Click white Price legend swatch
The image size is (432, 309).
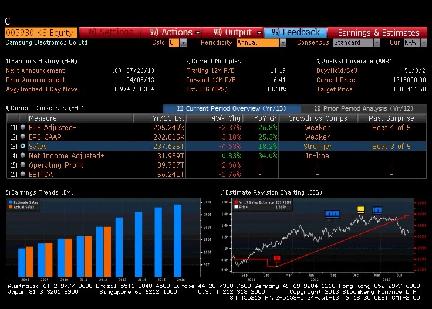236,207
